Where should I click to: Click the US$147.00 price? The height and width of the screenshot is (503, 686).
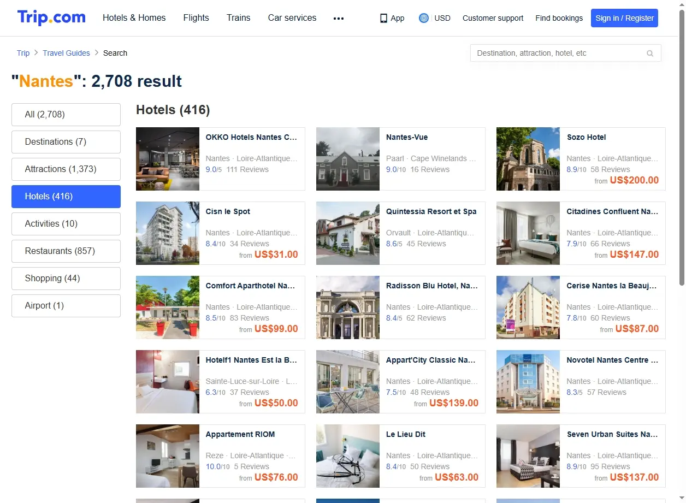pyautogui.click(x=634, y=255)
